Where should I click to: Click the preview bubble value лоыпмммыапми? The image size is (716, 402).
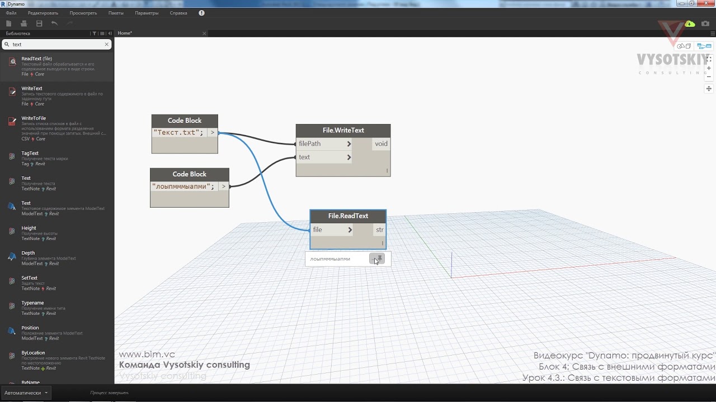330,259
